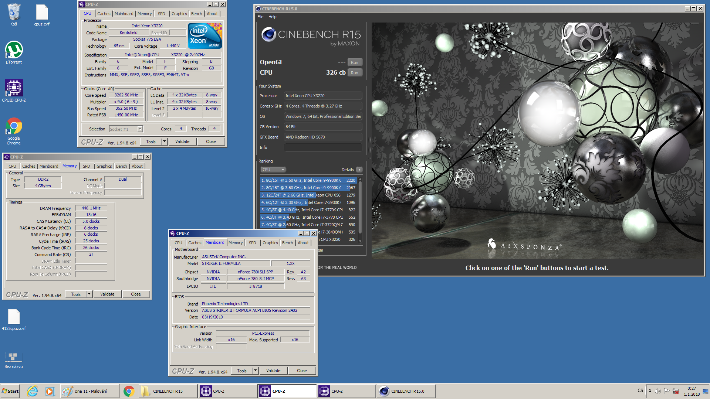Click Validate in the Mainboard CPU-Z window
710x399 pixels.
(x=273, y=371)
